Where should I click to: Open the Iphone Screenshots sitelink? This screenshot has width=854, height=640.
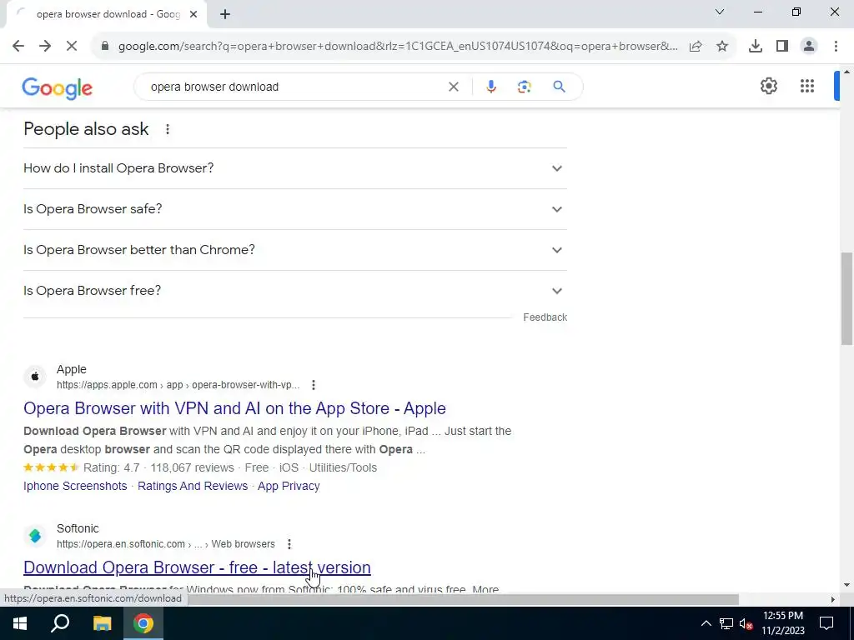(x=75, y=486)
